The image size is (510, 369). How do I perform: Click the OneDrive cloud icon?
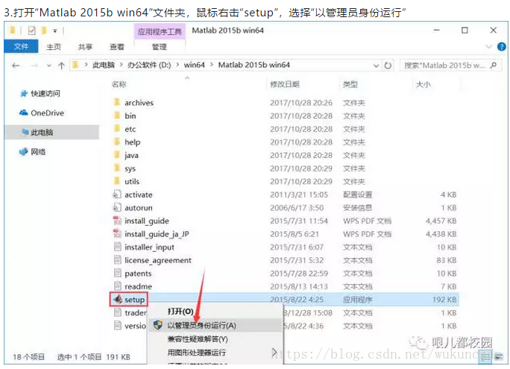tap(23, 113)
